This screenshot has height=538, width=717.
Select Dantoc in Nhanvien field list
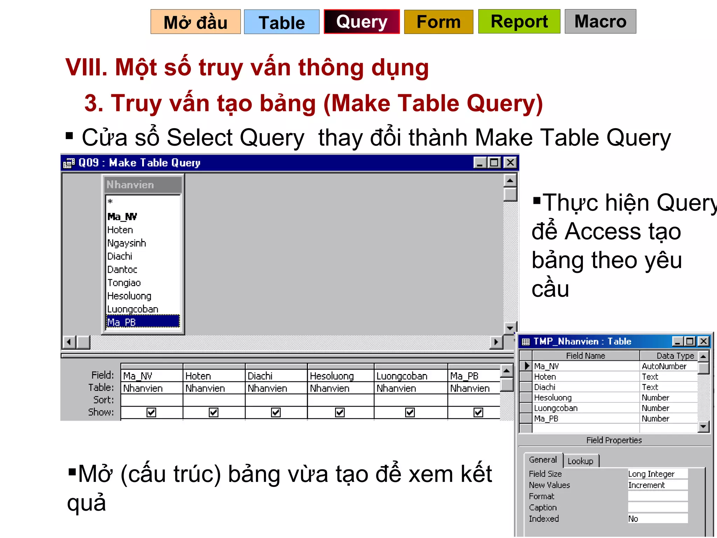143,270
